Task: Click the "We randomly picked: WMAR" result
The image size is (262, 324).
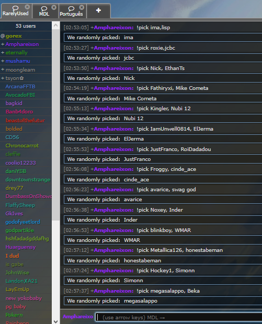Action: click(x=163, y=240)
